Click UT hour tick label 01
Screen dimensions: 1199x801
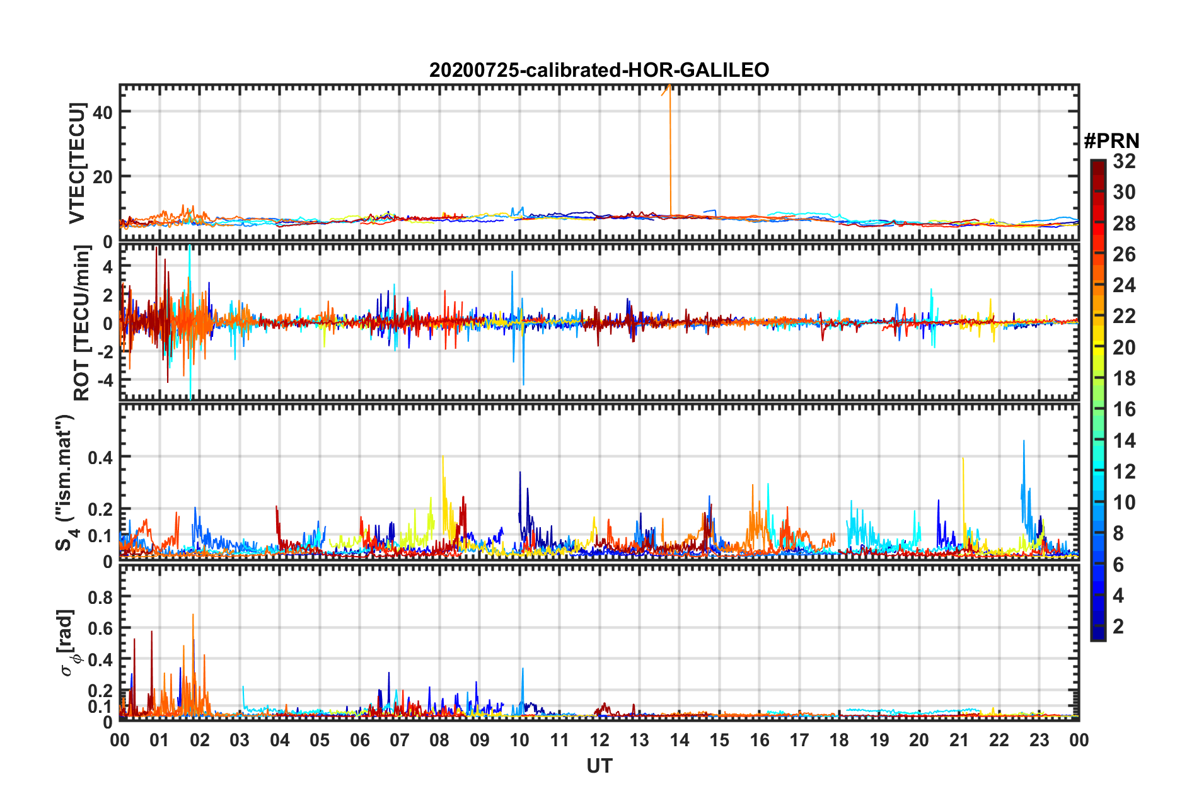click(159, 740)
